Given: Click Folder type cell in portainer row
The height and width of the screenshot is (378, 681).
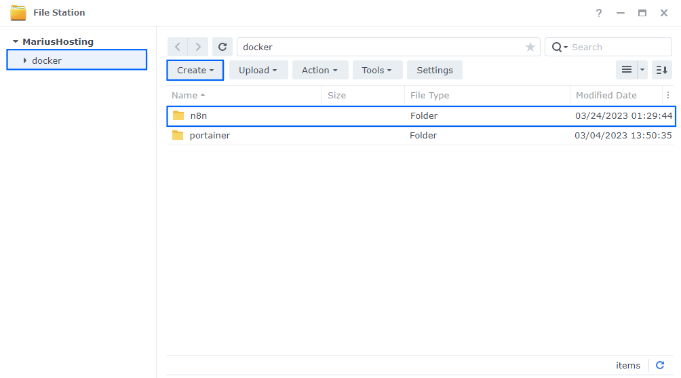Looking at the screenshot, I should 423,136.
